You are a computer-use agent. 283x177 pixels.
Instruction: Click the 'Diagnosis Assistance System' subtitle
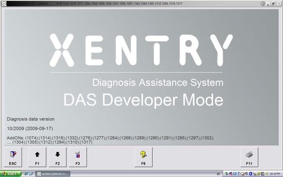click(x=158, y=83)
